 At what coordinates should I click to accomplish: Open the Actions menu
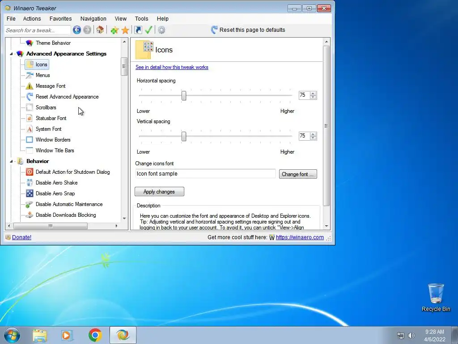(x=32, y=19)
